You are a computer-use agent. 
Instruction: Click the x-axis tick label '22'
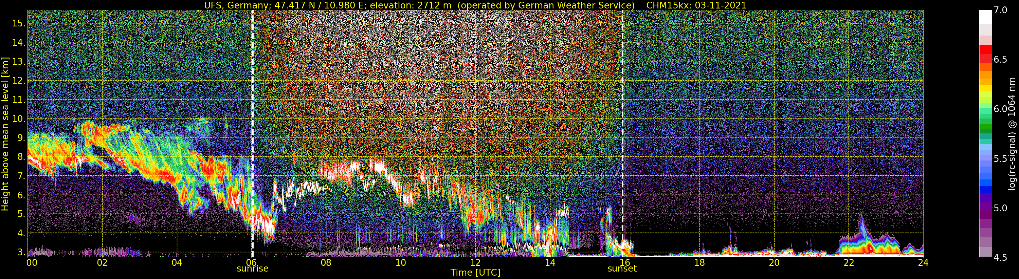[x=849, y=262]
